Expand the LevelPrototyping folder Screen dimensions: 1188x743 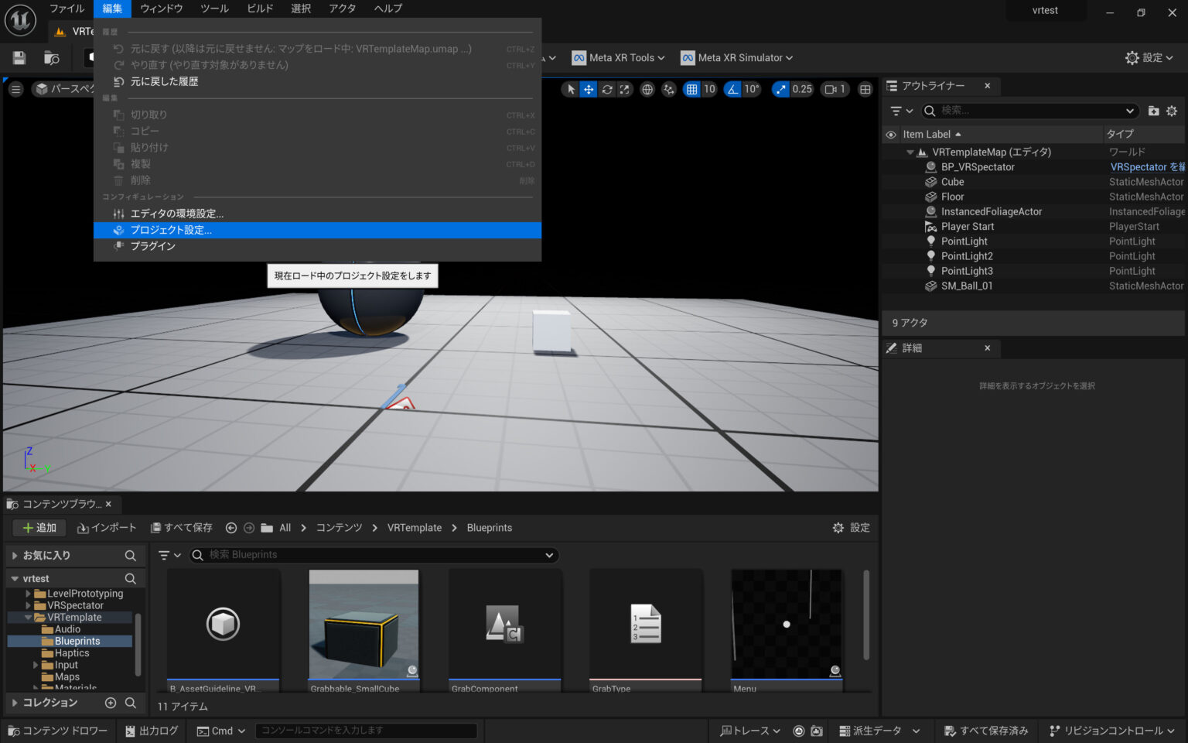pos(29,593)
